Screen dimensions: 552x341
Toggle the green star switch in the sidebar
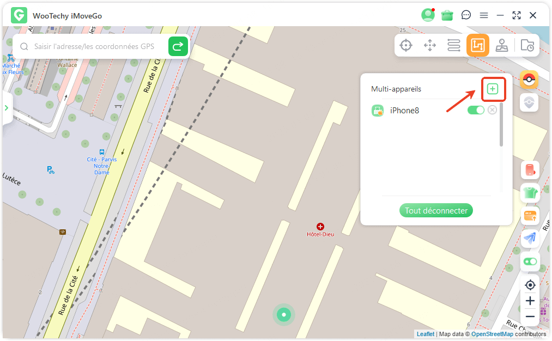pyautogui.click(x=530, y=261)
